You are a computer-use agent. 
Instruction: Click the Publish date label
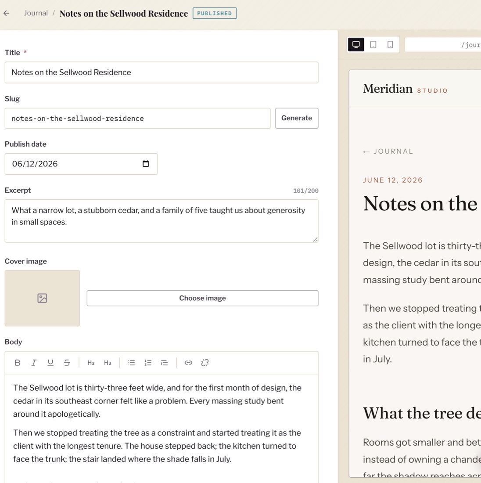[25, 144]
